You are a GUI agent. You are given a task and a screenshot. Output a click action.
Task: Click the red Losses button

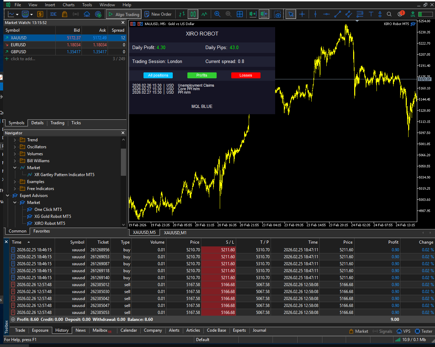246,75
